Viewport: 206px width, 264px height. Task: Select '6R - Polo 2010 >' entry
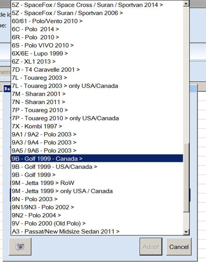[x=97, y=37]
